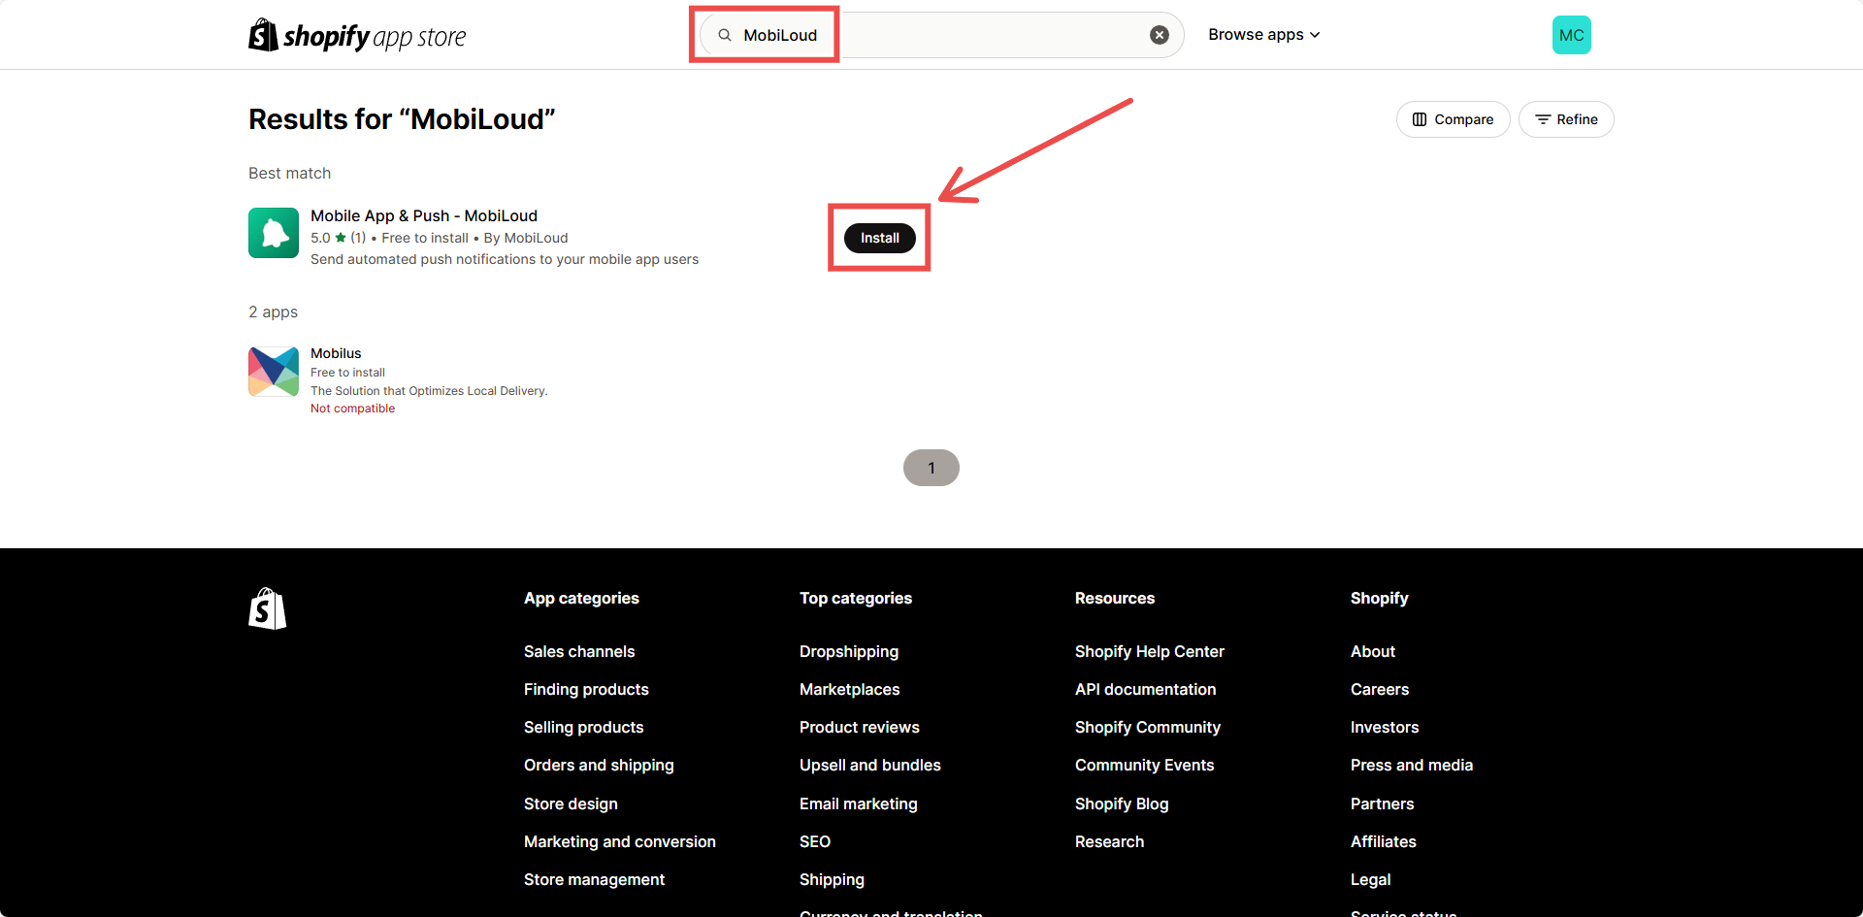This screenshot has width=1863, height=917.
Task: Open Finding products category
Action: click(586, 689)
